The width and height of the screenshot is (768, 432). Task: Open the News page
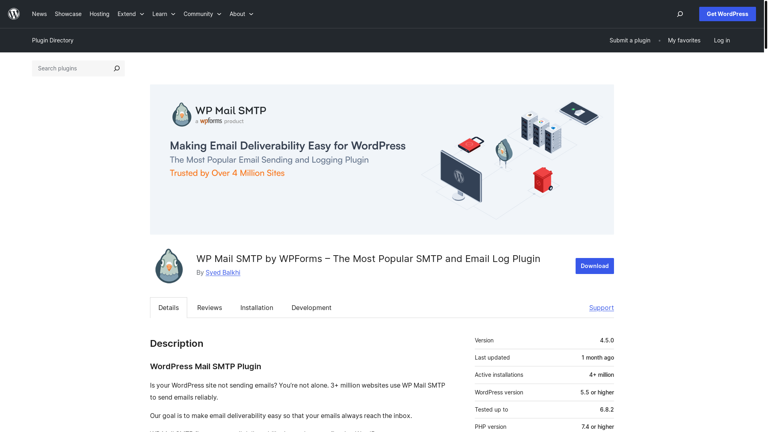point(39,14)
